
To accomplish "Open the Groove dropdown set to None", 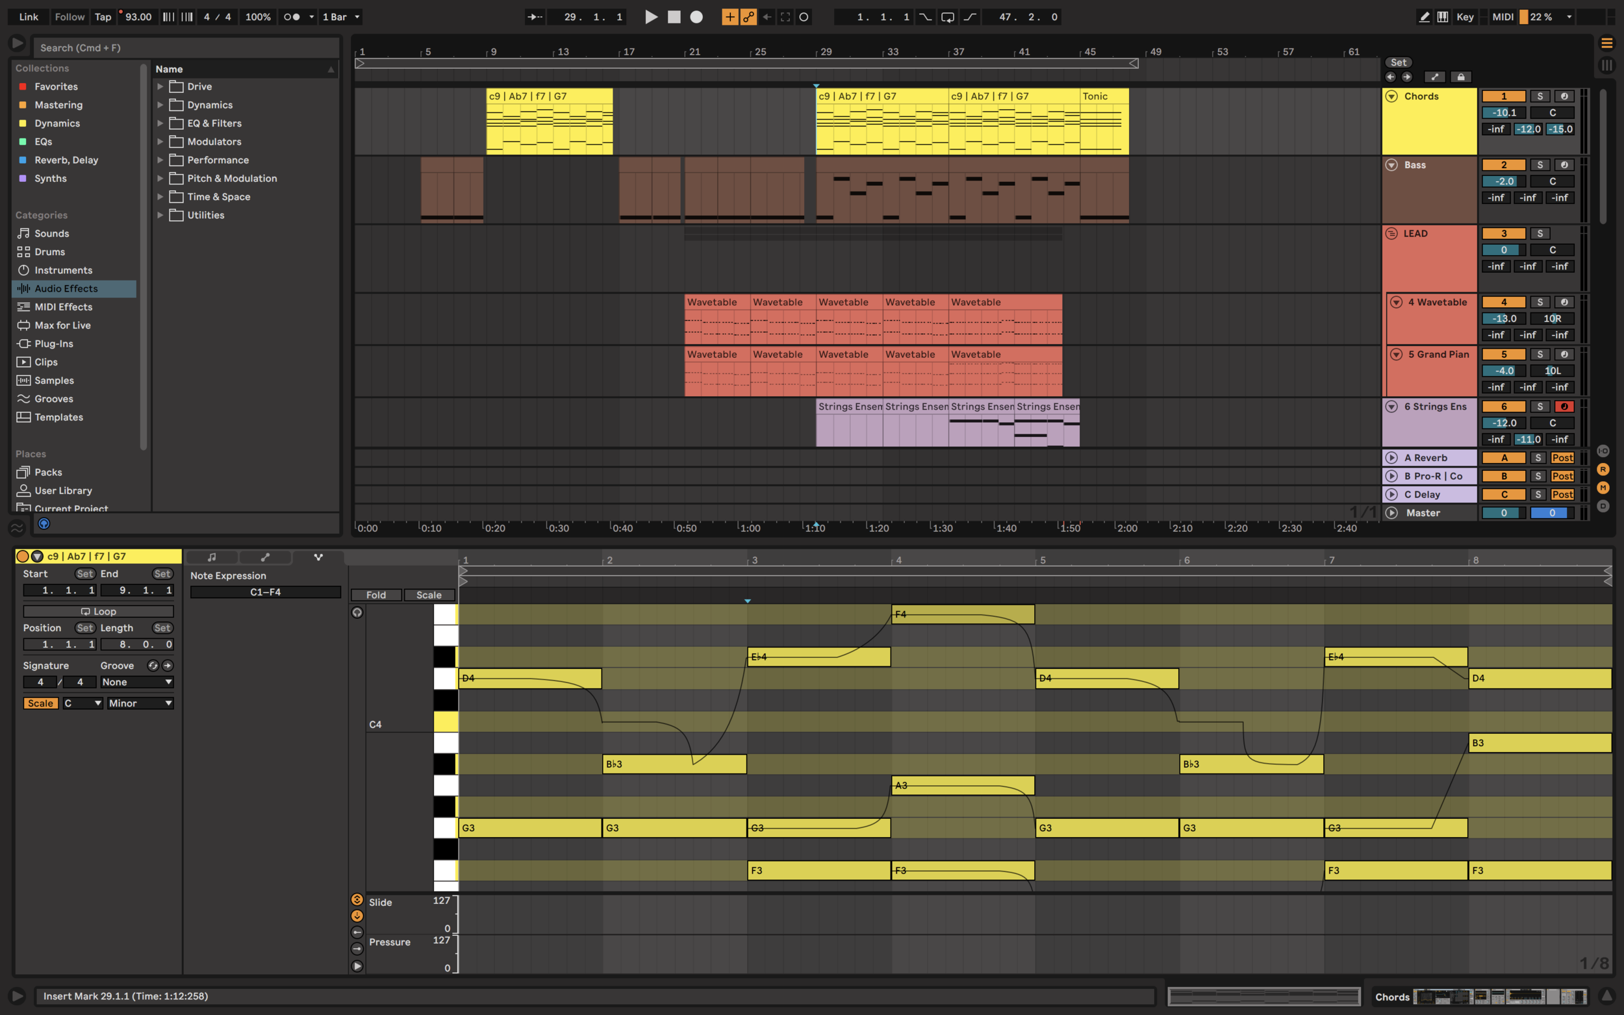I will [136, 682].
